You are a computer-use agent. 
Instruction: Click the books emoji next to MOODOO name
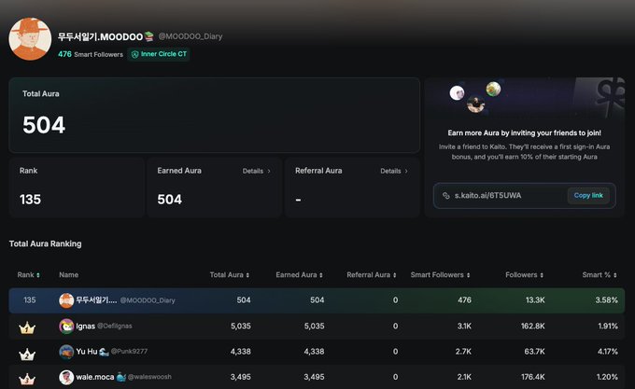[x=148, y=36]
